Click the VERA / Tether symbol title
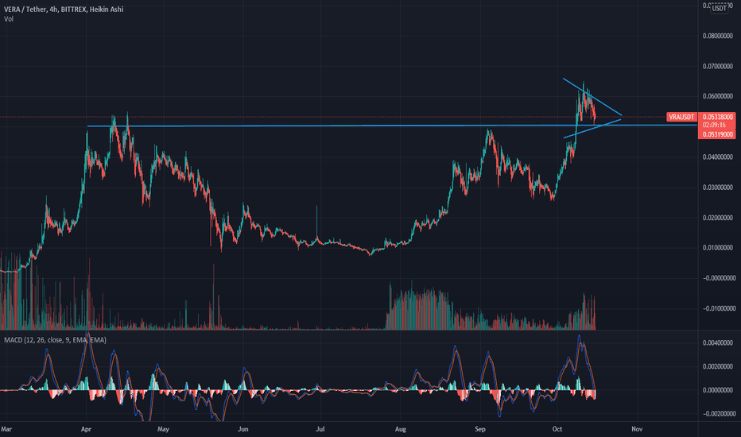Viewport: 741px width, 437px height. coord(64,9)
